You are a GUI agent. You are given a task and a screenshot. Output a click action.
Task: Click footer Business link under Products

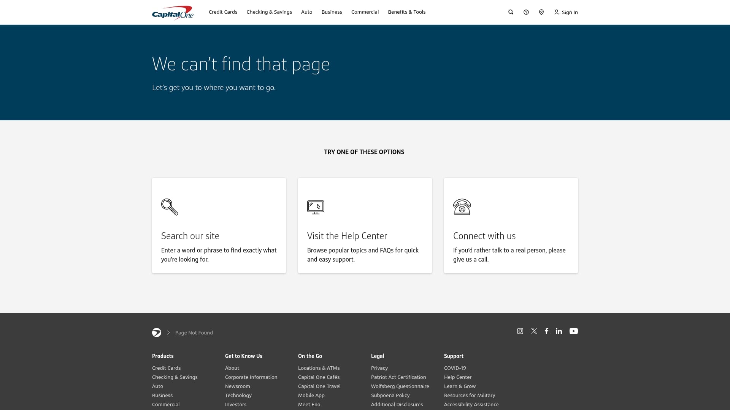coord(162,396)
